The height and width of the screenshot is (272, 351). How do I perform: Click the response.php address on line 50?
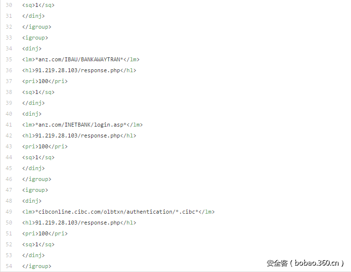[x=79, y=223]
